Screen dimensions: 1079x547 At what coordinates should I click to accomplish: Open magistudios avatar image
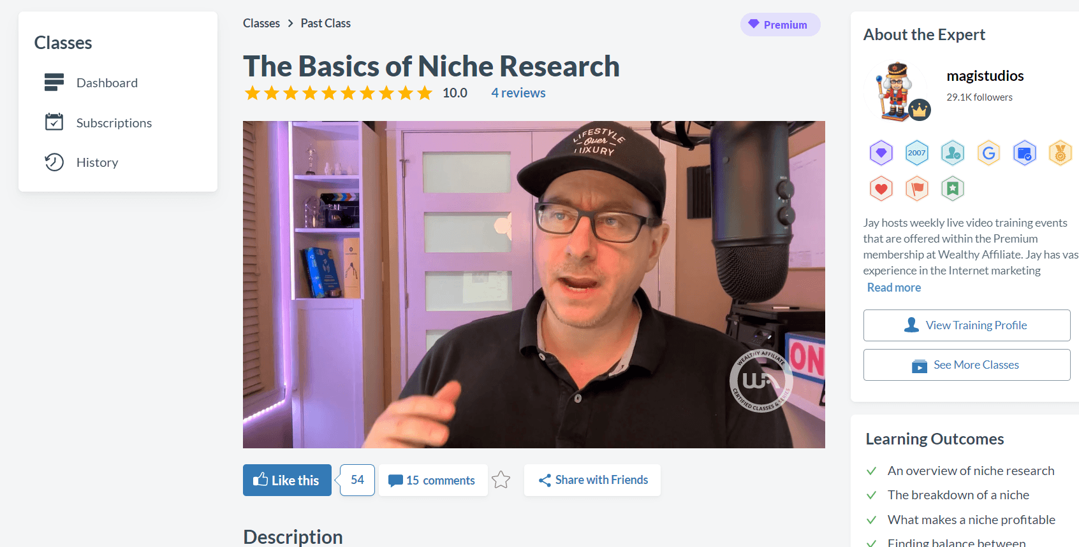tap(897, 91)
